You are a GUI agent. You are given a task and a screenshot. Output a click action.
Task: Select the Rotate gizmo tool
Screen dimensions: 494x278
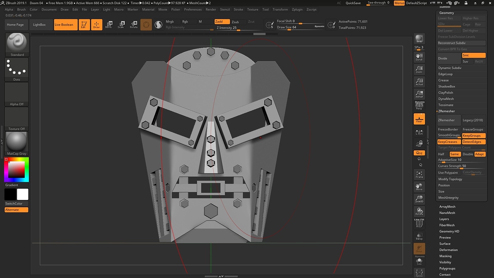pos(134,24)
